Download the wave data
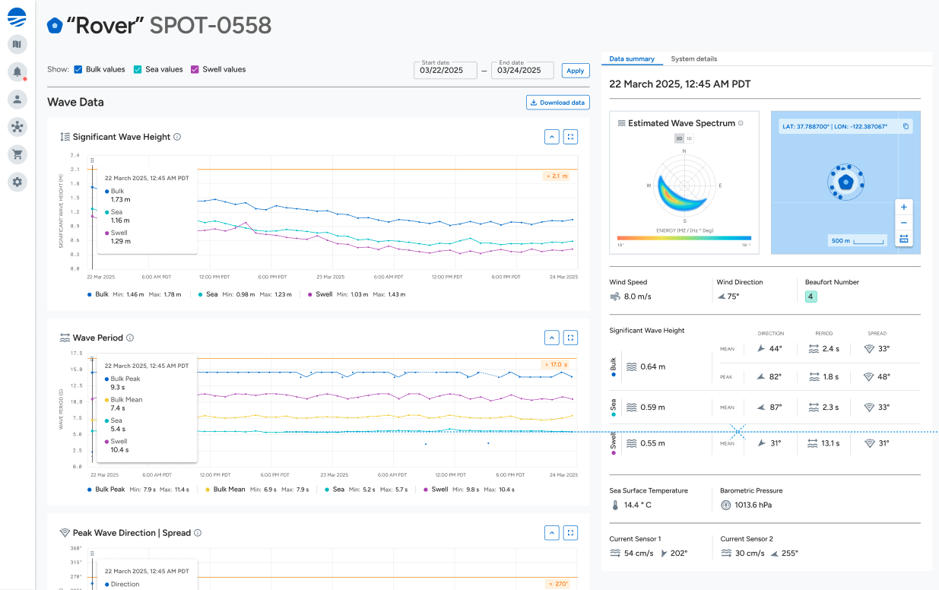Screen dimensions: 939x590 tap(557, 103)
